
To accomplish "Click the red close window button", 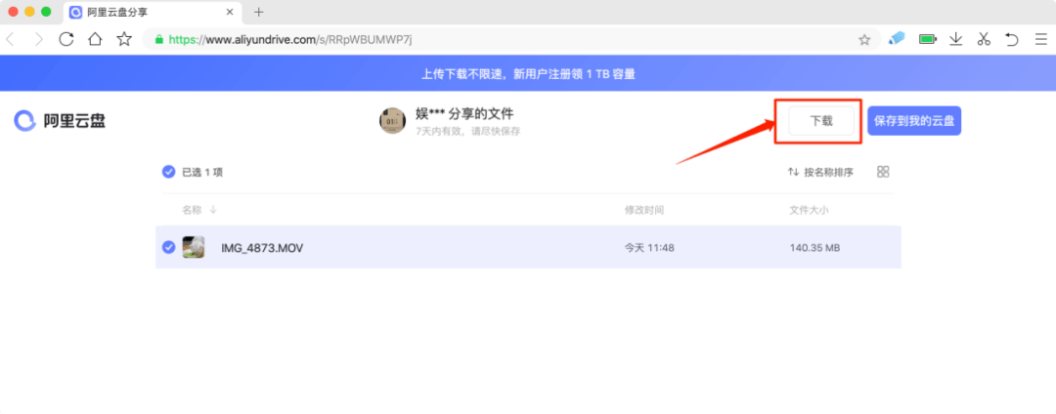I will tap(13, 12).
